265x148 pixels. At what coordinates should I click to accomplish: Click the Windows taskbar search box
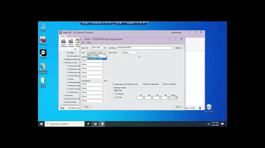tap(65, 124)
